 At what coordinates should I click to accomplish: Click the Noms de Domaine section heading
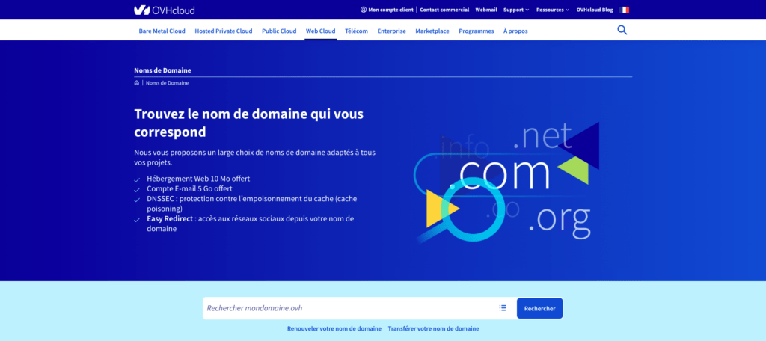coord(162,70)
